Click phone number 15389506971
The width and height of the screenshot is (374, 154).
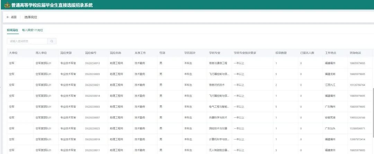pyautogui.click(x=357, y=128)
